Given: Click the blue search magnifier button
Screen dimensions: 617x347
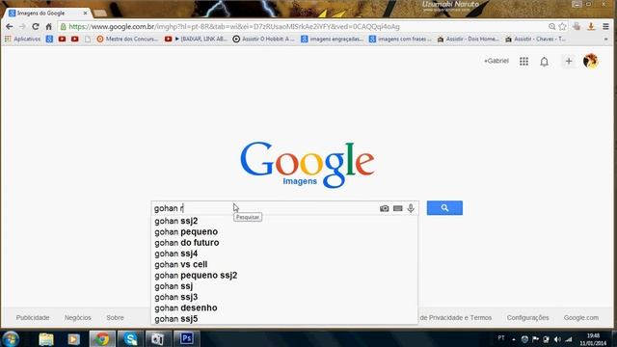Looking at the screenshot, I should click(444, 208).
